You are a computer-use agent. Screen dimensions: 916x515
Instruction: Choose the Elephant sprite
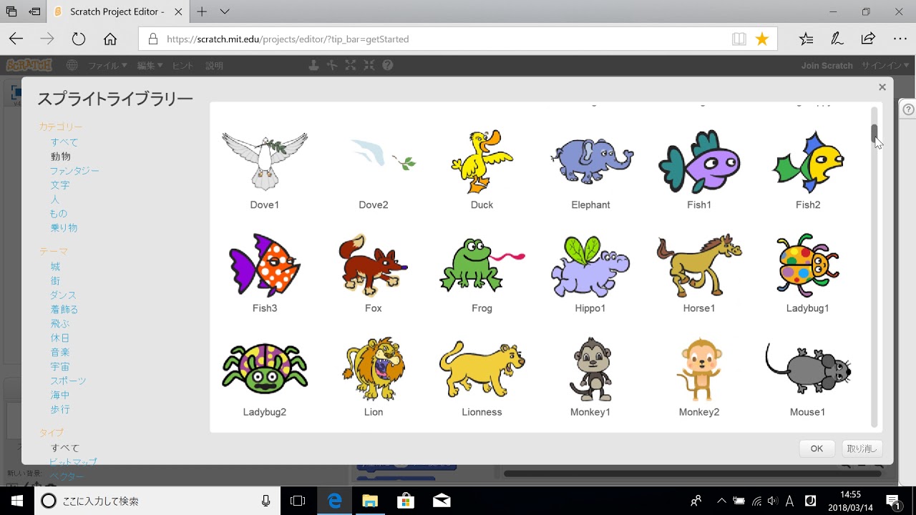tap(591, 162)
